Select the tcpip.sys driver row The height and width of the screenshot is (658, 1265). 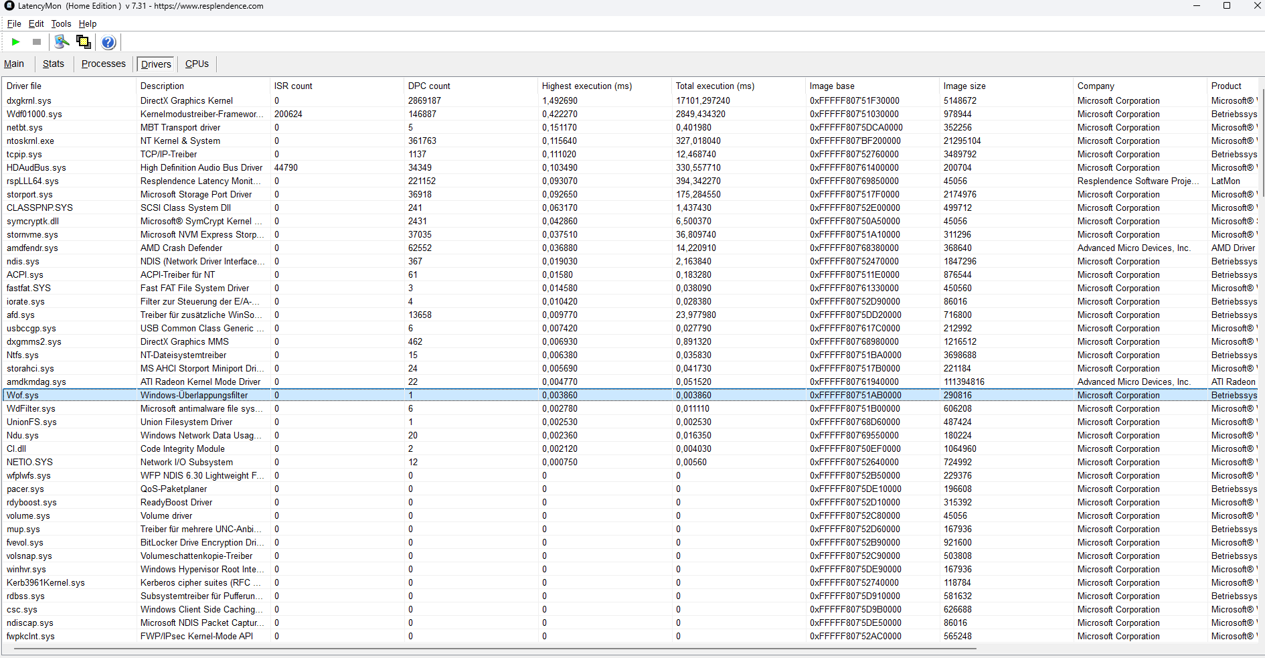630,155
